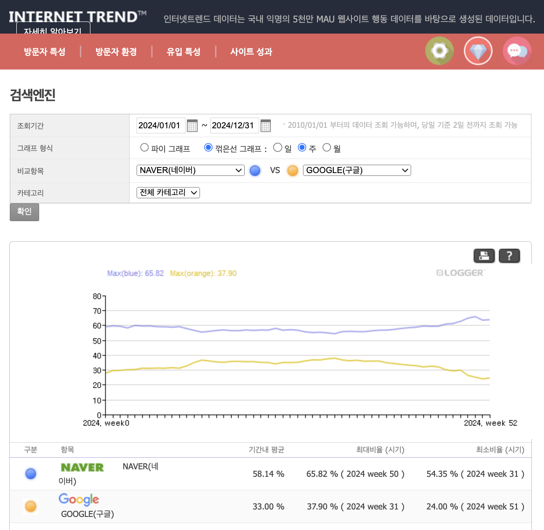Open the GOOGLE(구글) comparison dropdown
This screenshot has width=544, height=530.
click(357, 170)
